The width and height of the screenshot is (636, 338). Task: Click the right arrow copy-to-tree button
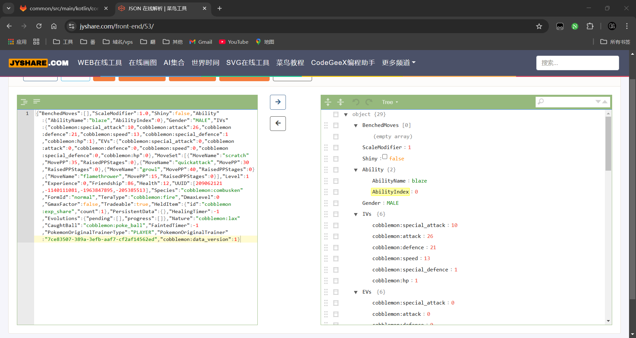point(278,102)
